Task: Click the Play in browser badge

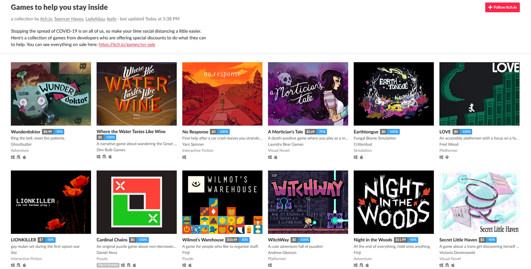Action: coord(108,265)
